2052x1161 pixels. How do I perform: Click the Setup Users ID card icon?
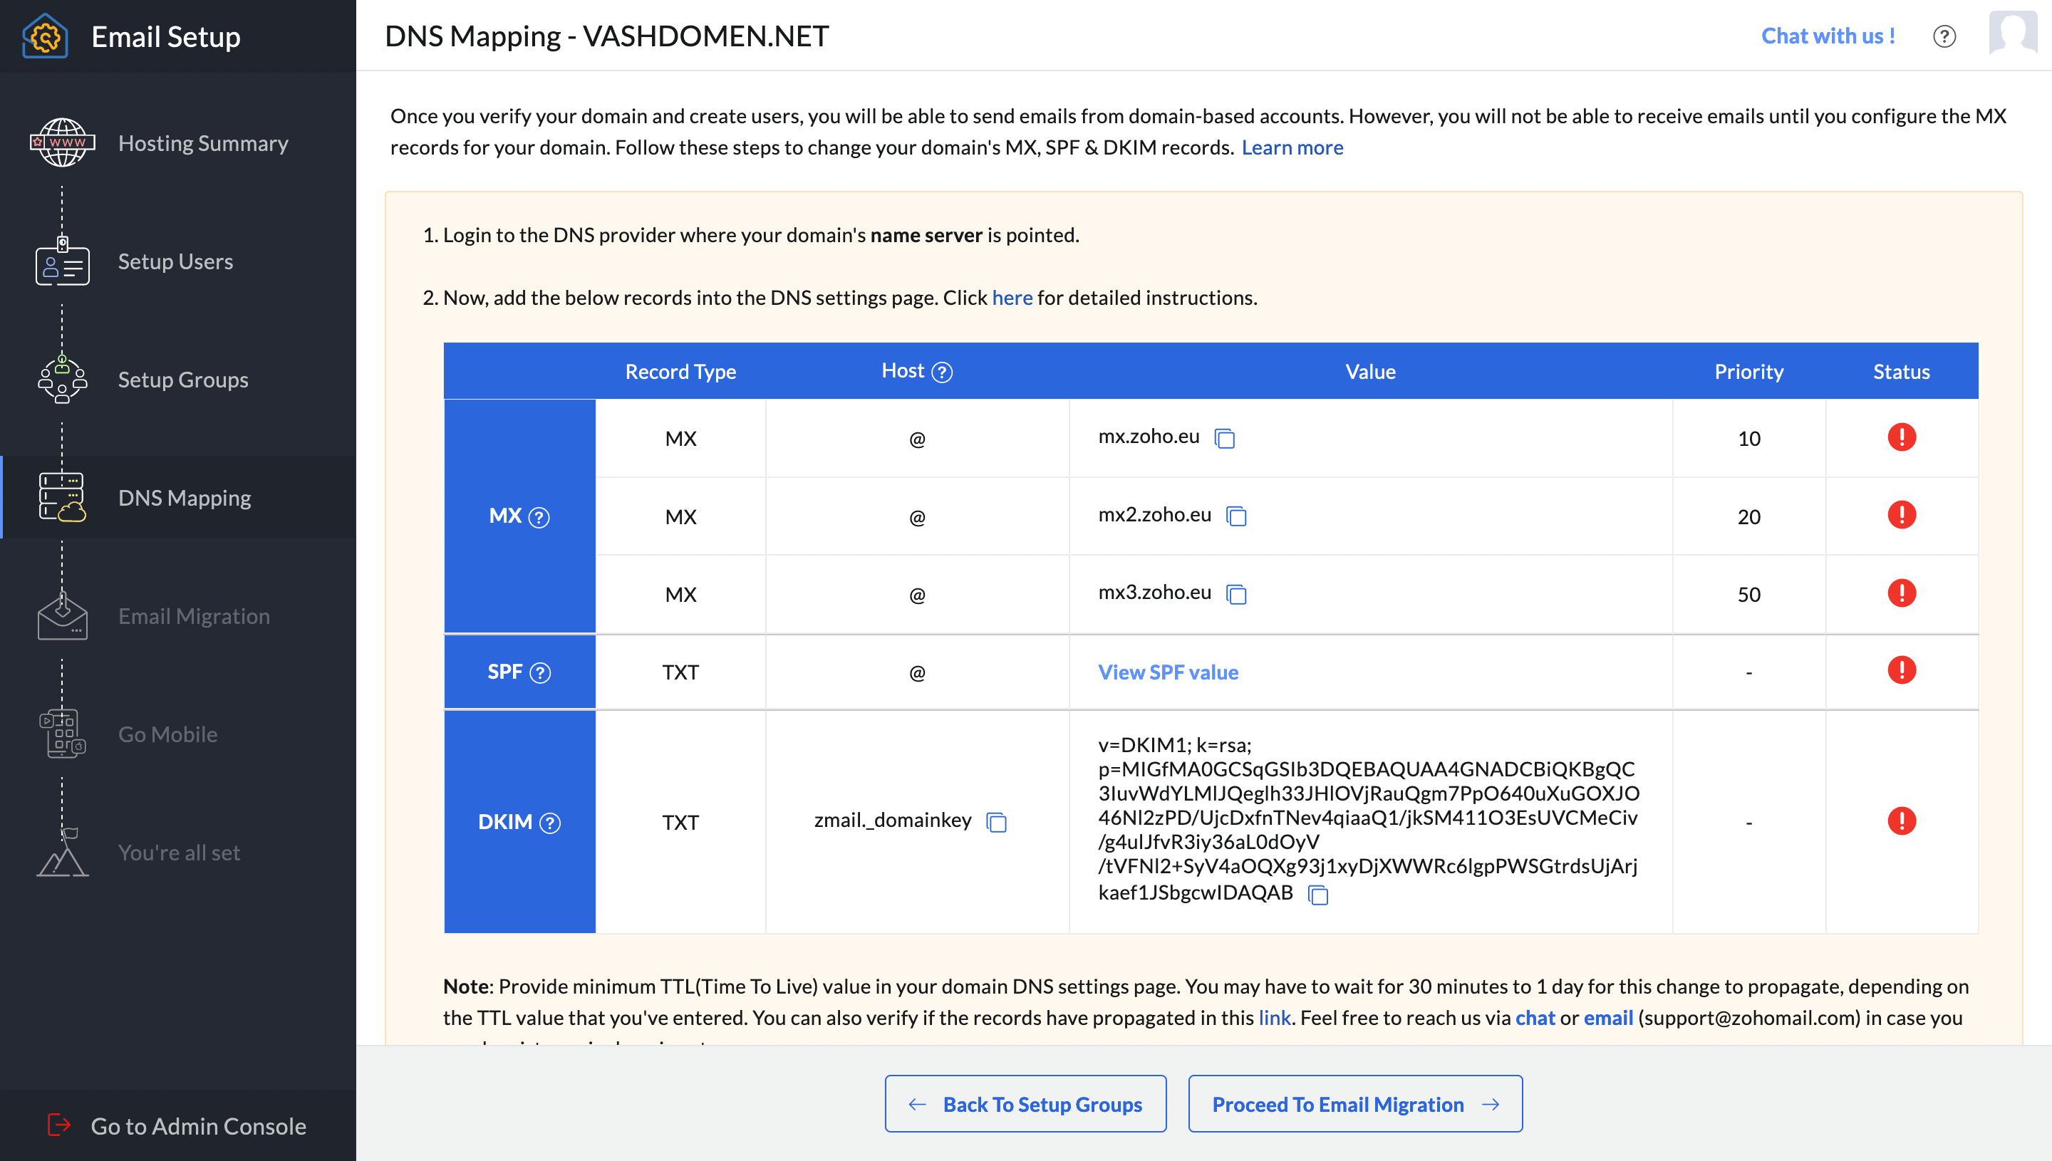click(x=62, y=261)
